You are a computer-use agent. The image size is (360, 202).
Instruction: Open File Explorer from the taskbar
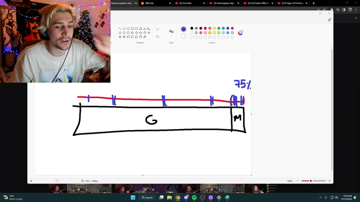(169, 198)
